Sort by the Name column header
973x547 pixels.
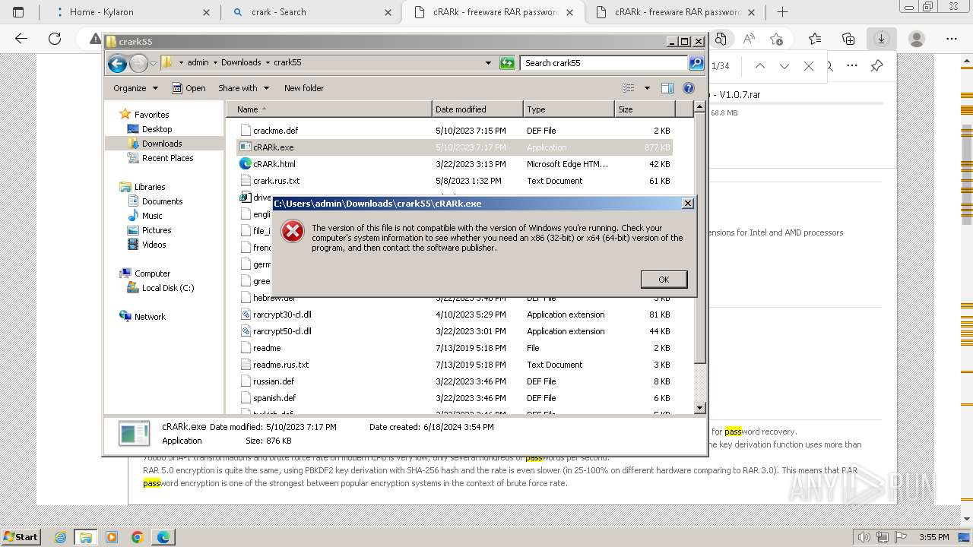click(329, 109)
